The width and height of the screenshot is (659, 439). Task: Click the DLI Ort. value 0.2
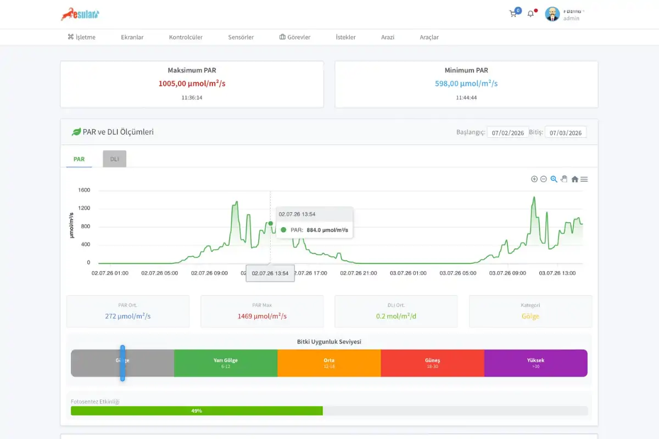coord(396,316)
